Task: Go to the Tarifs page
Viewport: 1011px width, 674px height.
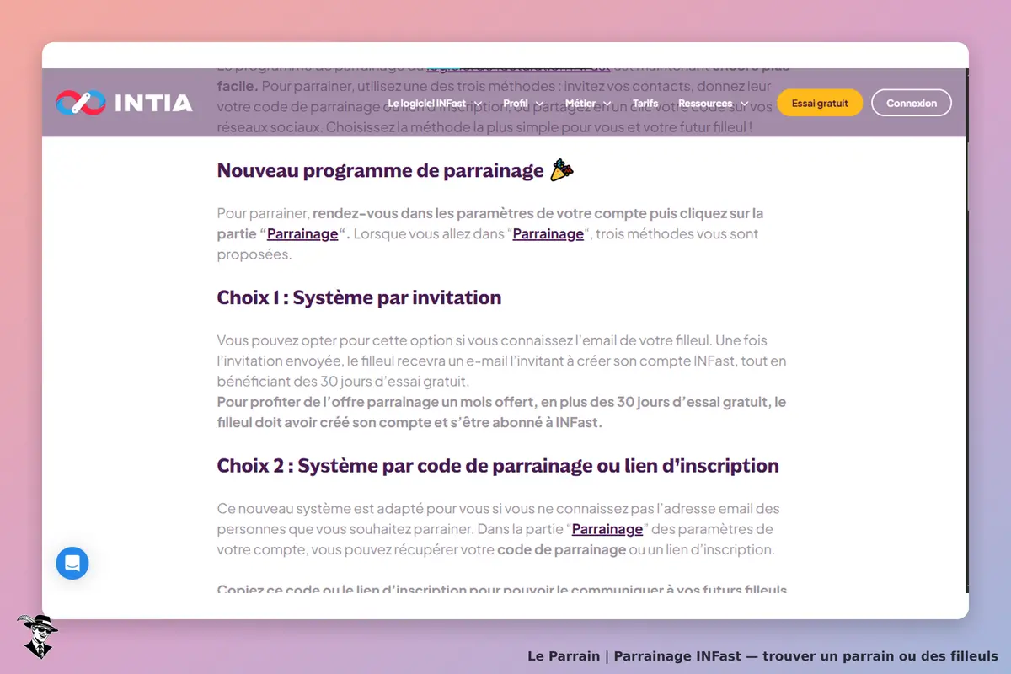Action: point(645,104)
